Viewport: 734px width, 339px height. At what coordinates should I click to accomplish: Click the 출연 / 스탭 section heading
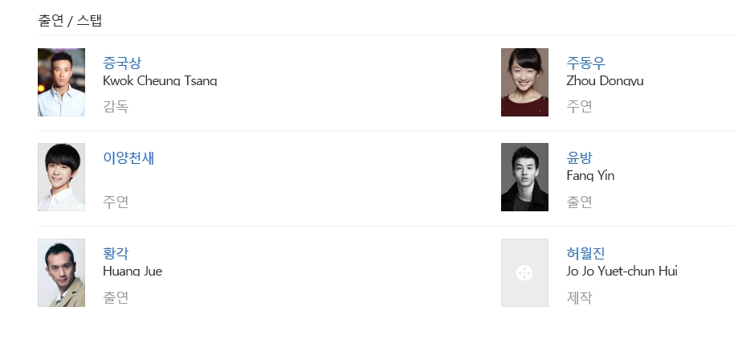[x=70, y=21]
